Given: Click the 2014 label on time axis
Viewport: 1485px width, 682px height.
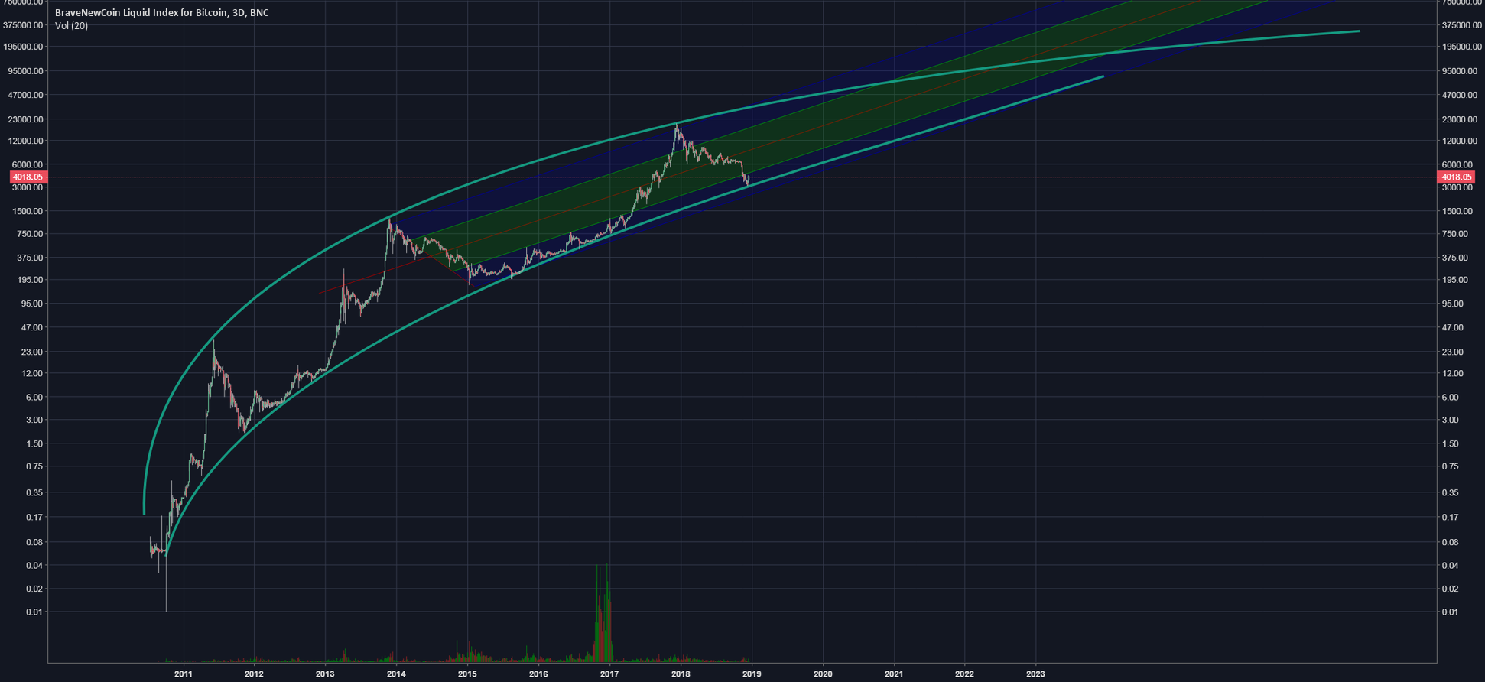Looking at the screenshot, I should 396,674.
